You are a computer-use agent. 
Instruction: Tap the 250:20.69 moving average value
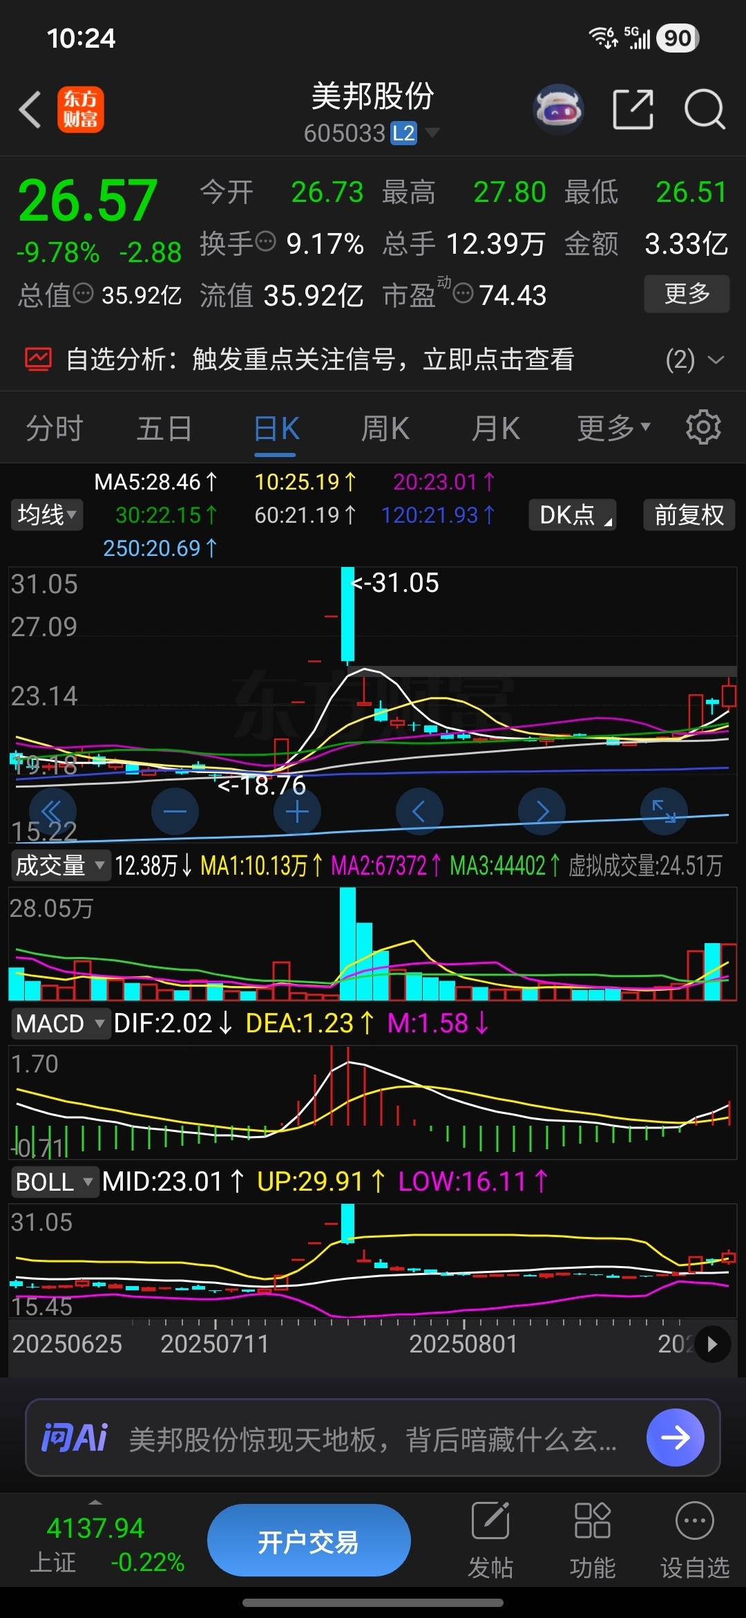(160, 548)
